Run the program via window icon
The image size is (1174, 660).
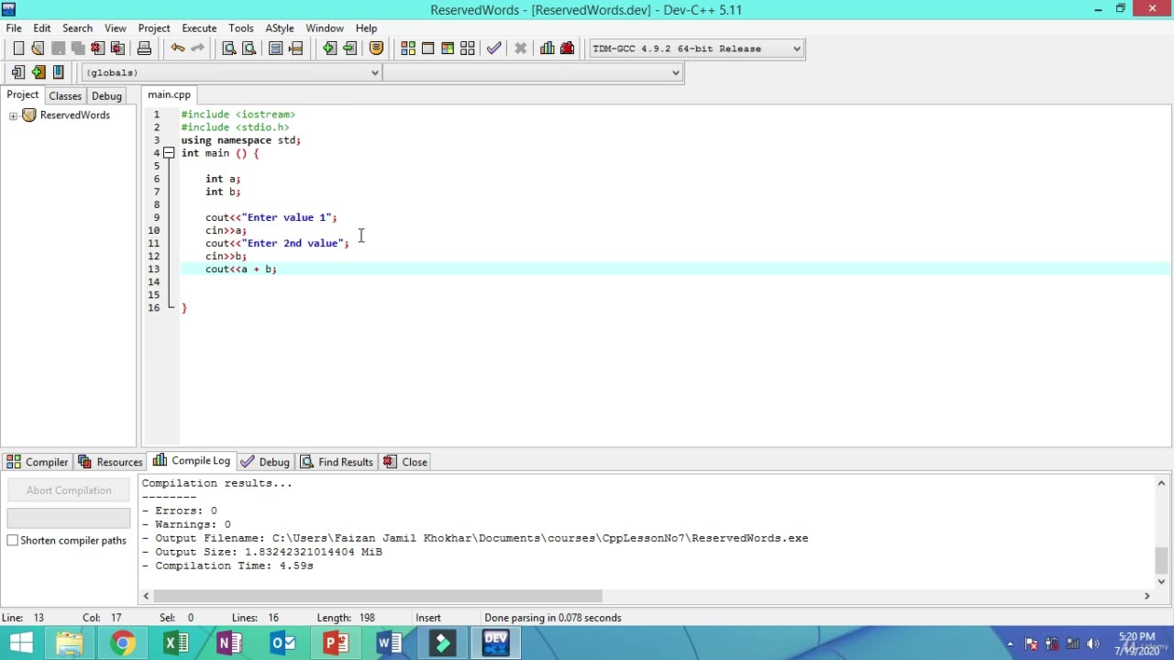[427, 49]
